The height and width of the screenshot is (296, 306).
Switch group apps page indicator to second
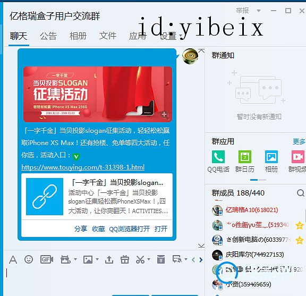click(x=262, y=180)
